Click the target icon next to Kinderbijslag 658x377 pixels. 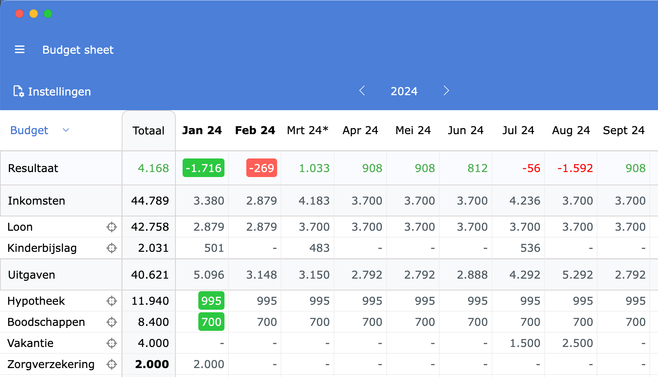pyautogui.click(x=112, y=248)
